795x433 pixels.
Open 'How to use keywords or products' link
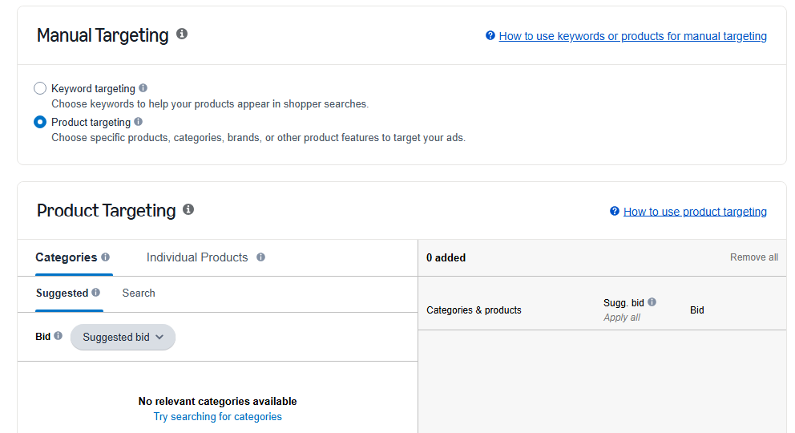click(633, 36)
